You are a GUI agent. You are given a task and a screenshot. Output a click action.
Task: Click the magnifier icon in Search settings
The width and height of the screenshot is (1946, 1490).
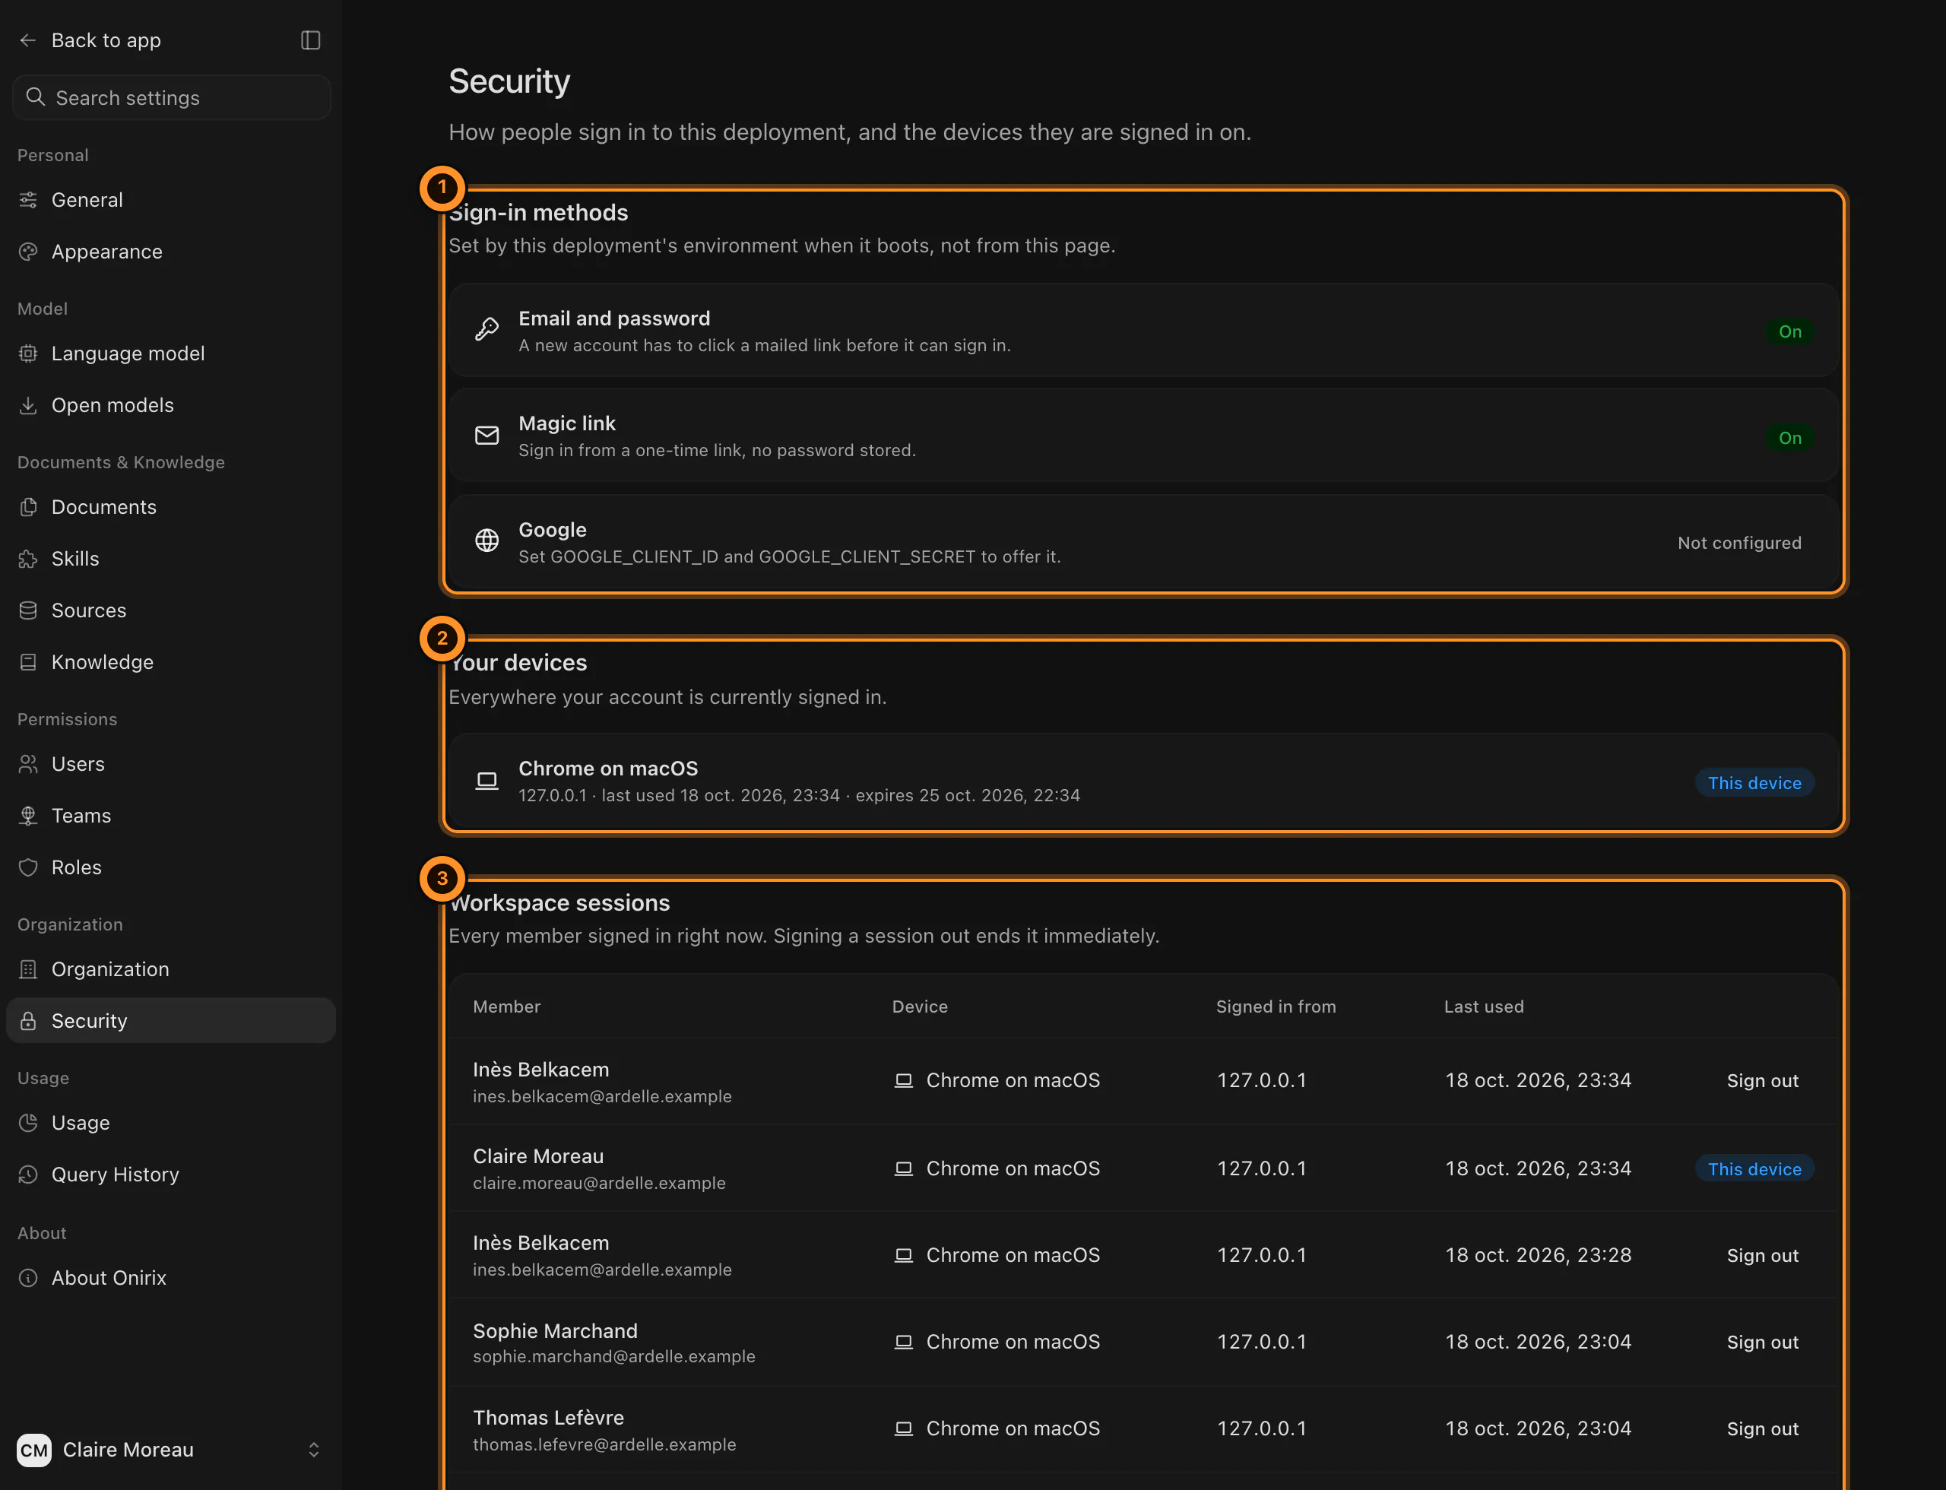pos(36,97)
